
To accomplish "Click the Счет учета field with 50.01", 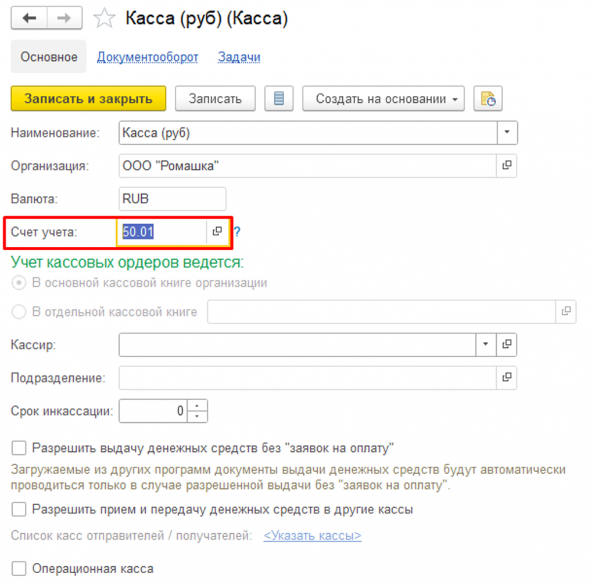I will pyautogui.click(x=162, y=231).
